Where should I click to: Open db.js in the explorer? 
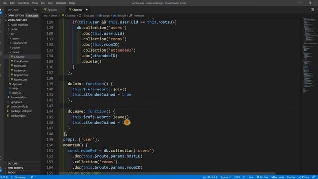15,89
